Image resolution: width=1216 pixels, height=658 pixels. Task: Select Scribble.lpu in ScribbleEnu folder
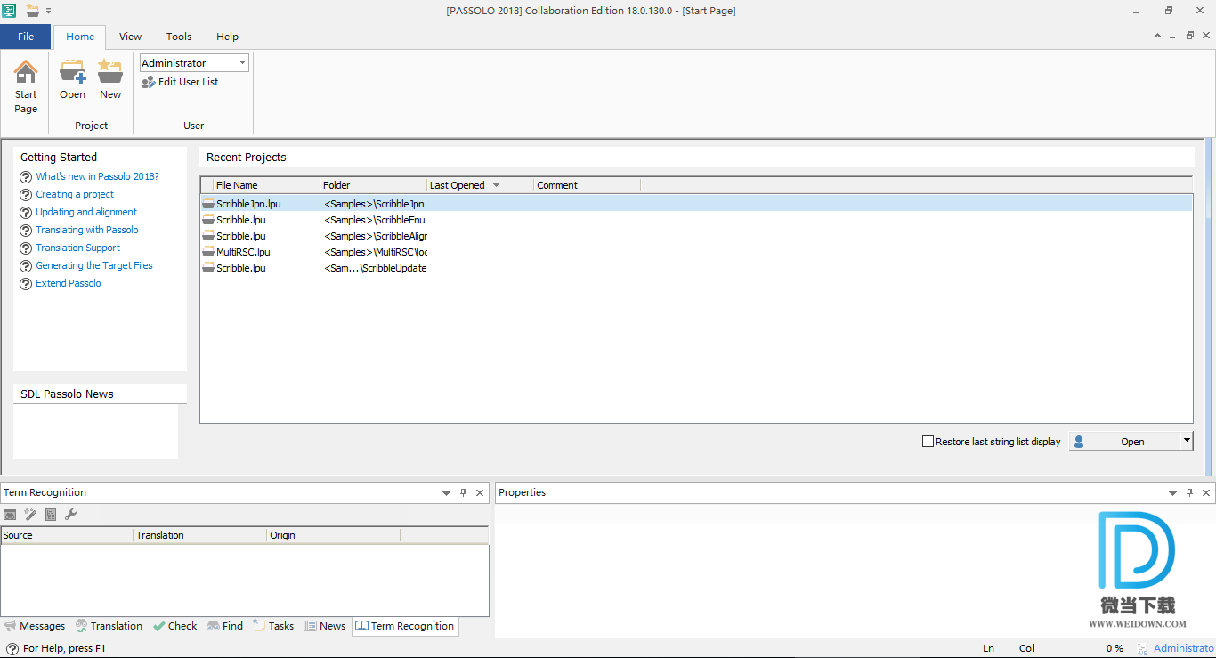click(x=696, y=220)
